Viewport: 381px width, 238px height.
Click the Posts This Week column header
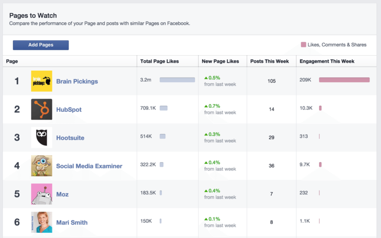click(270, 61)
